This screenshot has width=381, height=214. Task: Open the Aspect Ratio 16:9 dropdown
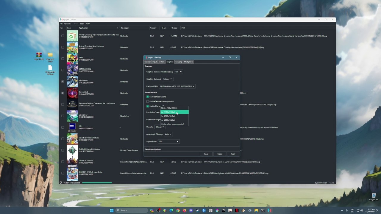(x=168, y=141)
